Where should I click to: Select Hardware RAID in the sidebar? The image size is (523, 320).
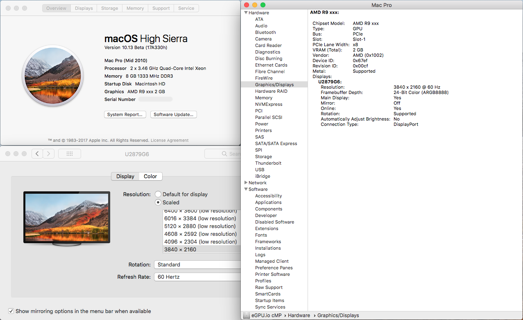[x=271, y=91]
